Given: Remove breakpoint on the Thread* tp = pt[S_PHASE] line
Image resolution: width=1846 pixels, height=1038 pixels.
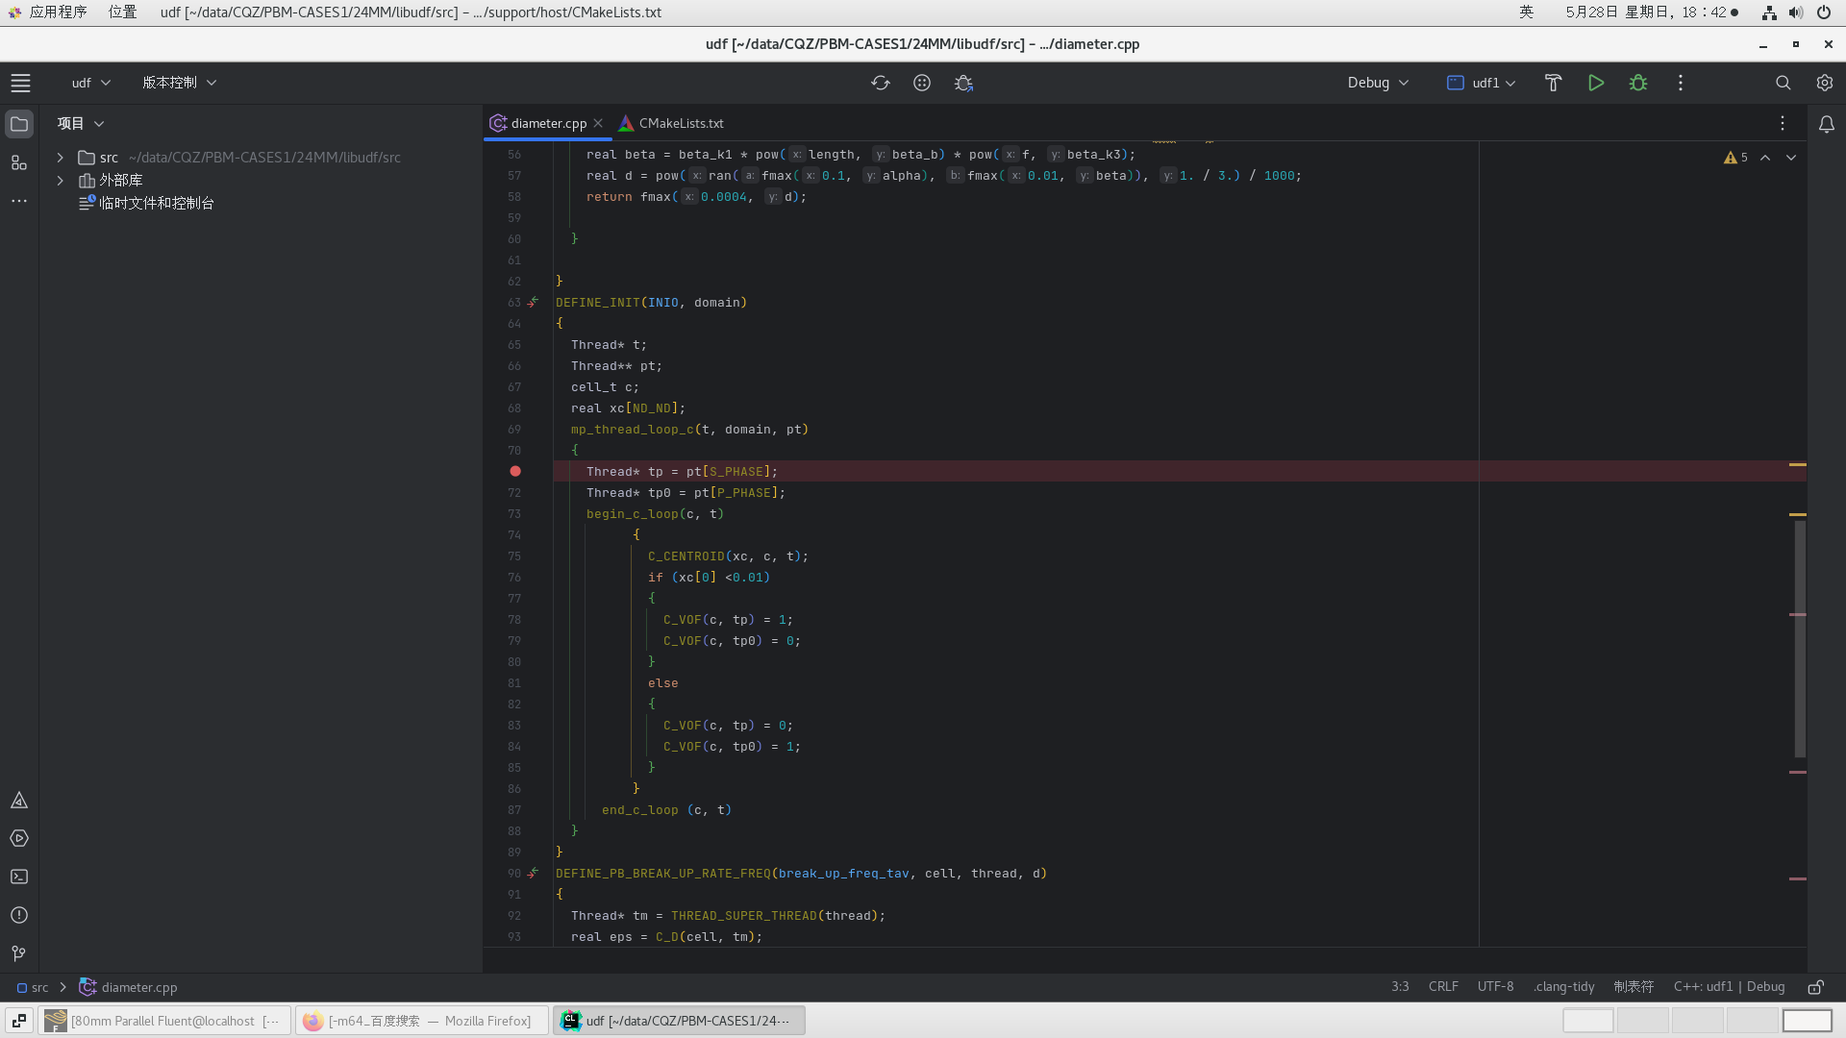Looking at the screenshot, I should pyautogui.click(x=515, y=471).
